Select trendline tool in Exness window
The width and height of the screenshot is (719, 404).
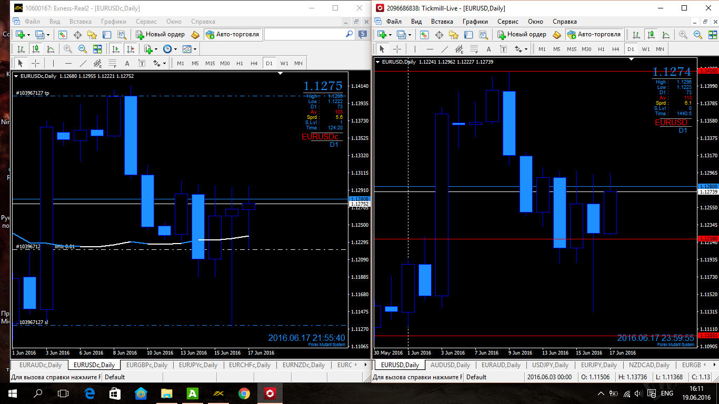[x=83, y=63]
